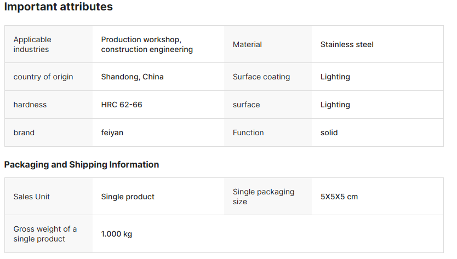Screen dimensions: 457x259
Task: Click the Stainless steel value
Action: click(x=347, y=44)
